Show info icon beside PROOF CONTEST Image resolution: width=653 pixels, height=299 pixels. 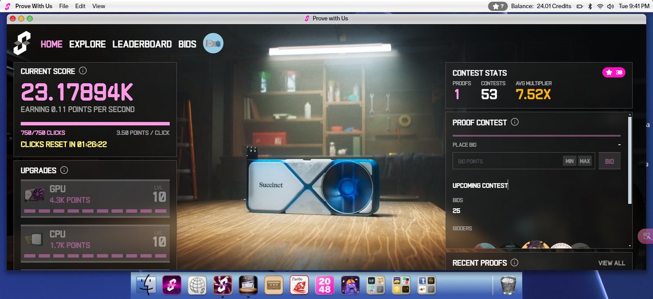tap(515, 122)
